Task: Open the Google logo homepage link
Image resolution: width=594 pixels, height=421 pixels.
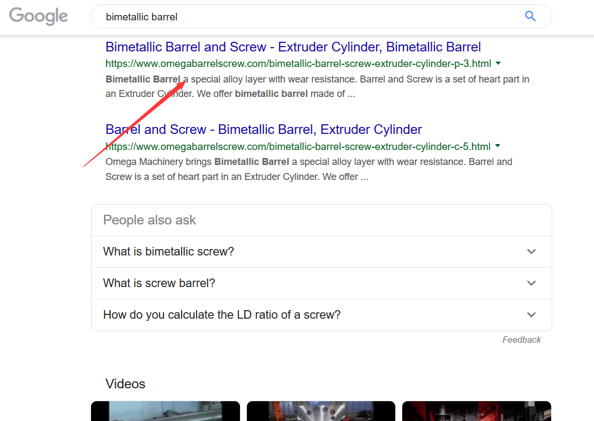Action: pyautogui.click(x=38, y=16)
